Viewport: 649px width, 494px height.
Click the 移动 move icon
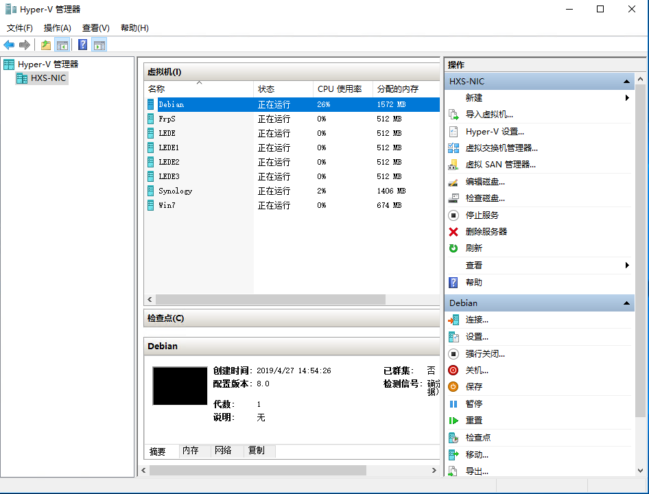coord(453,455)
